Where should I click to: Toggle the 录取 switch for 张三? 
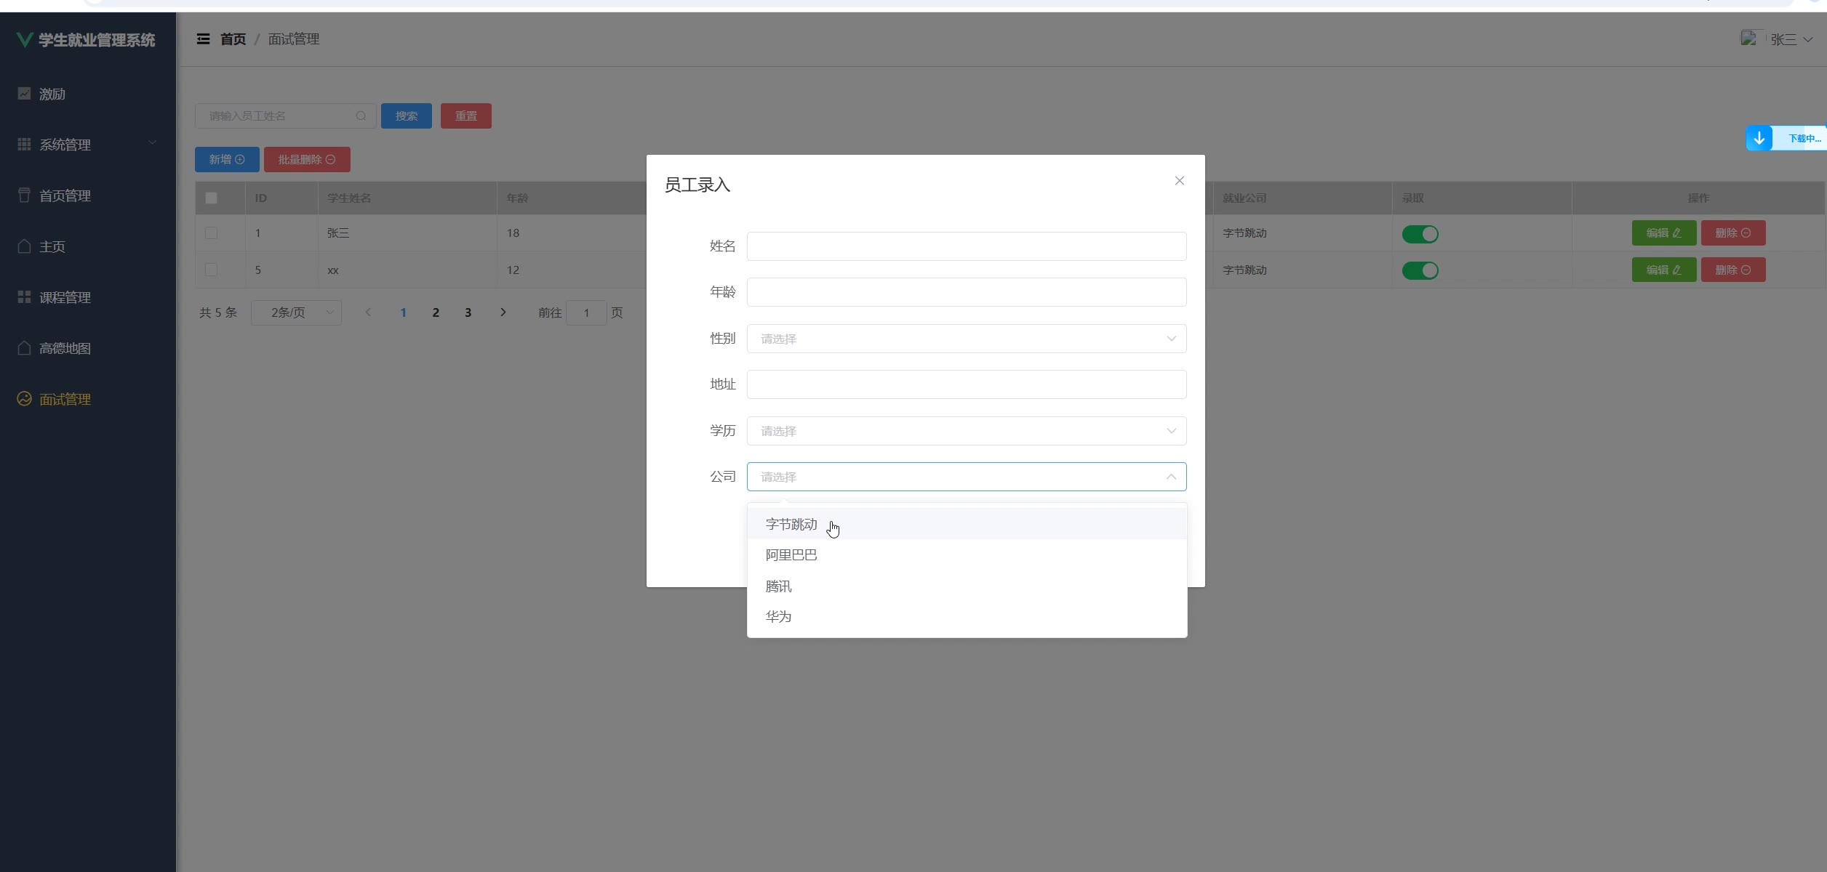coord(1420,234)
